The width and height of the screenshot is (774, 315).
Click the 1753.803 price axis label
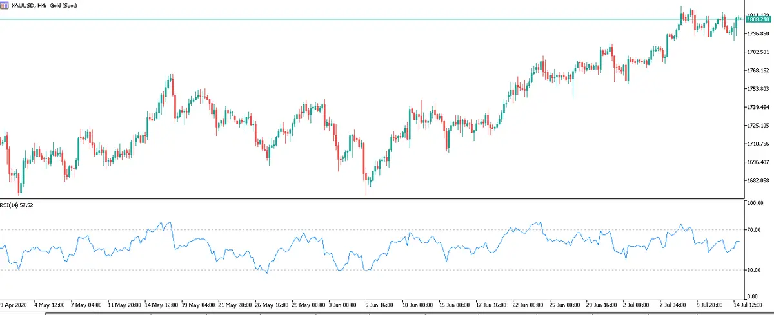757,89
